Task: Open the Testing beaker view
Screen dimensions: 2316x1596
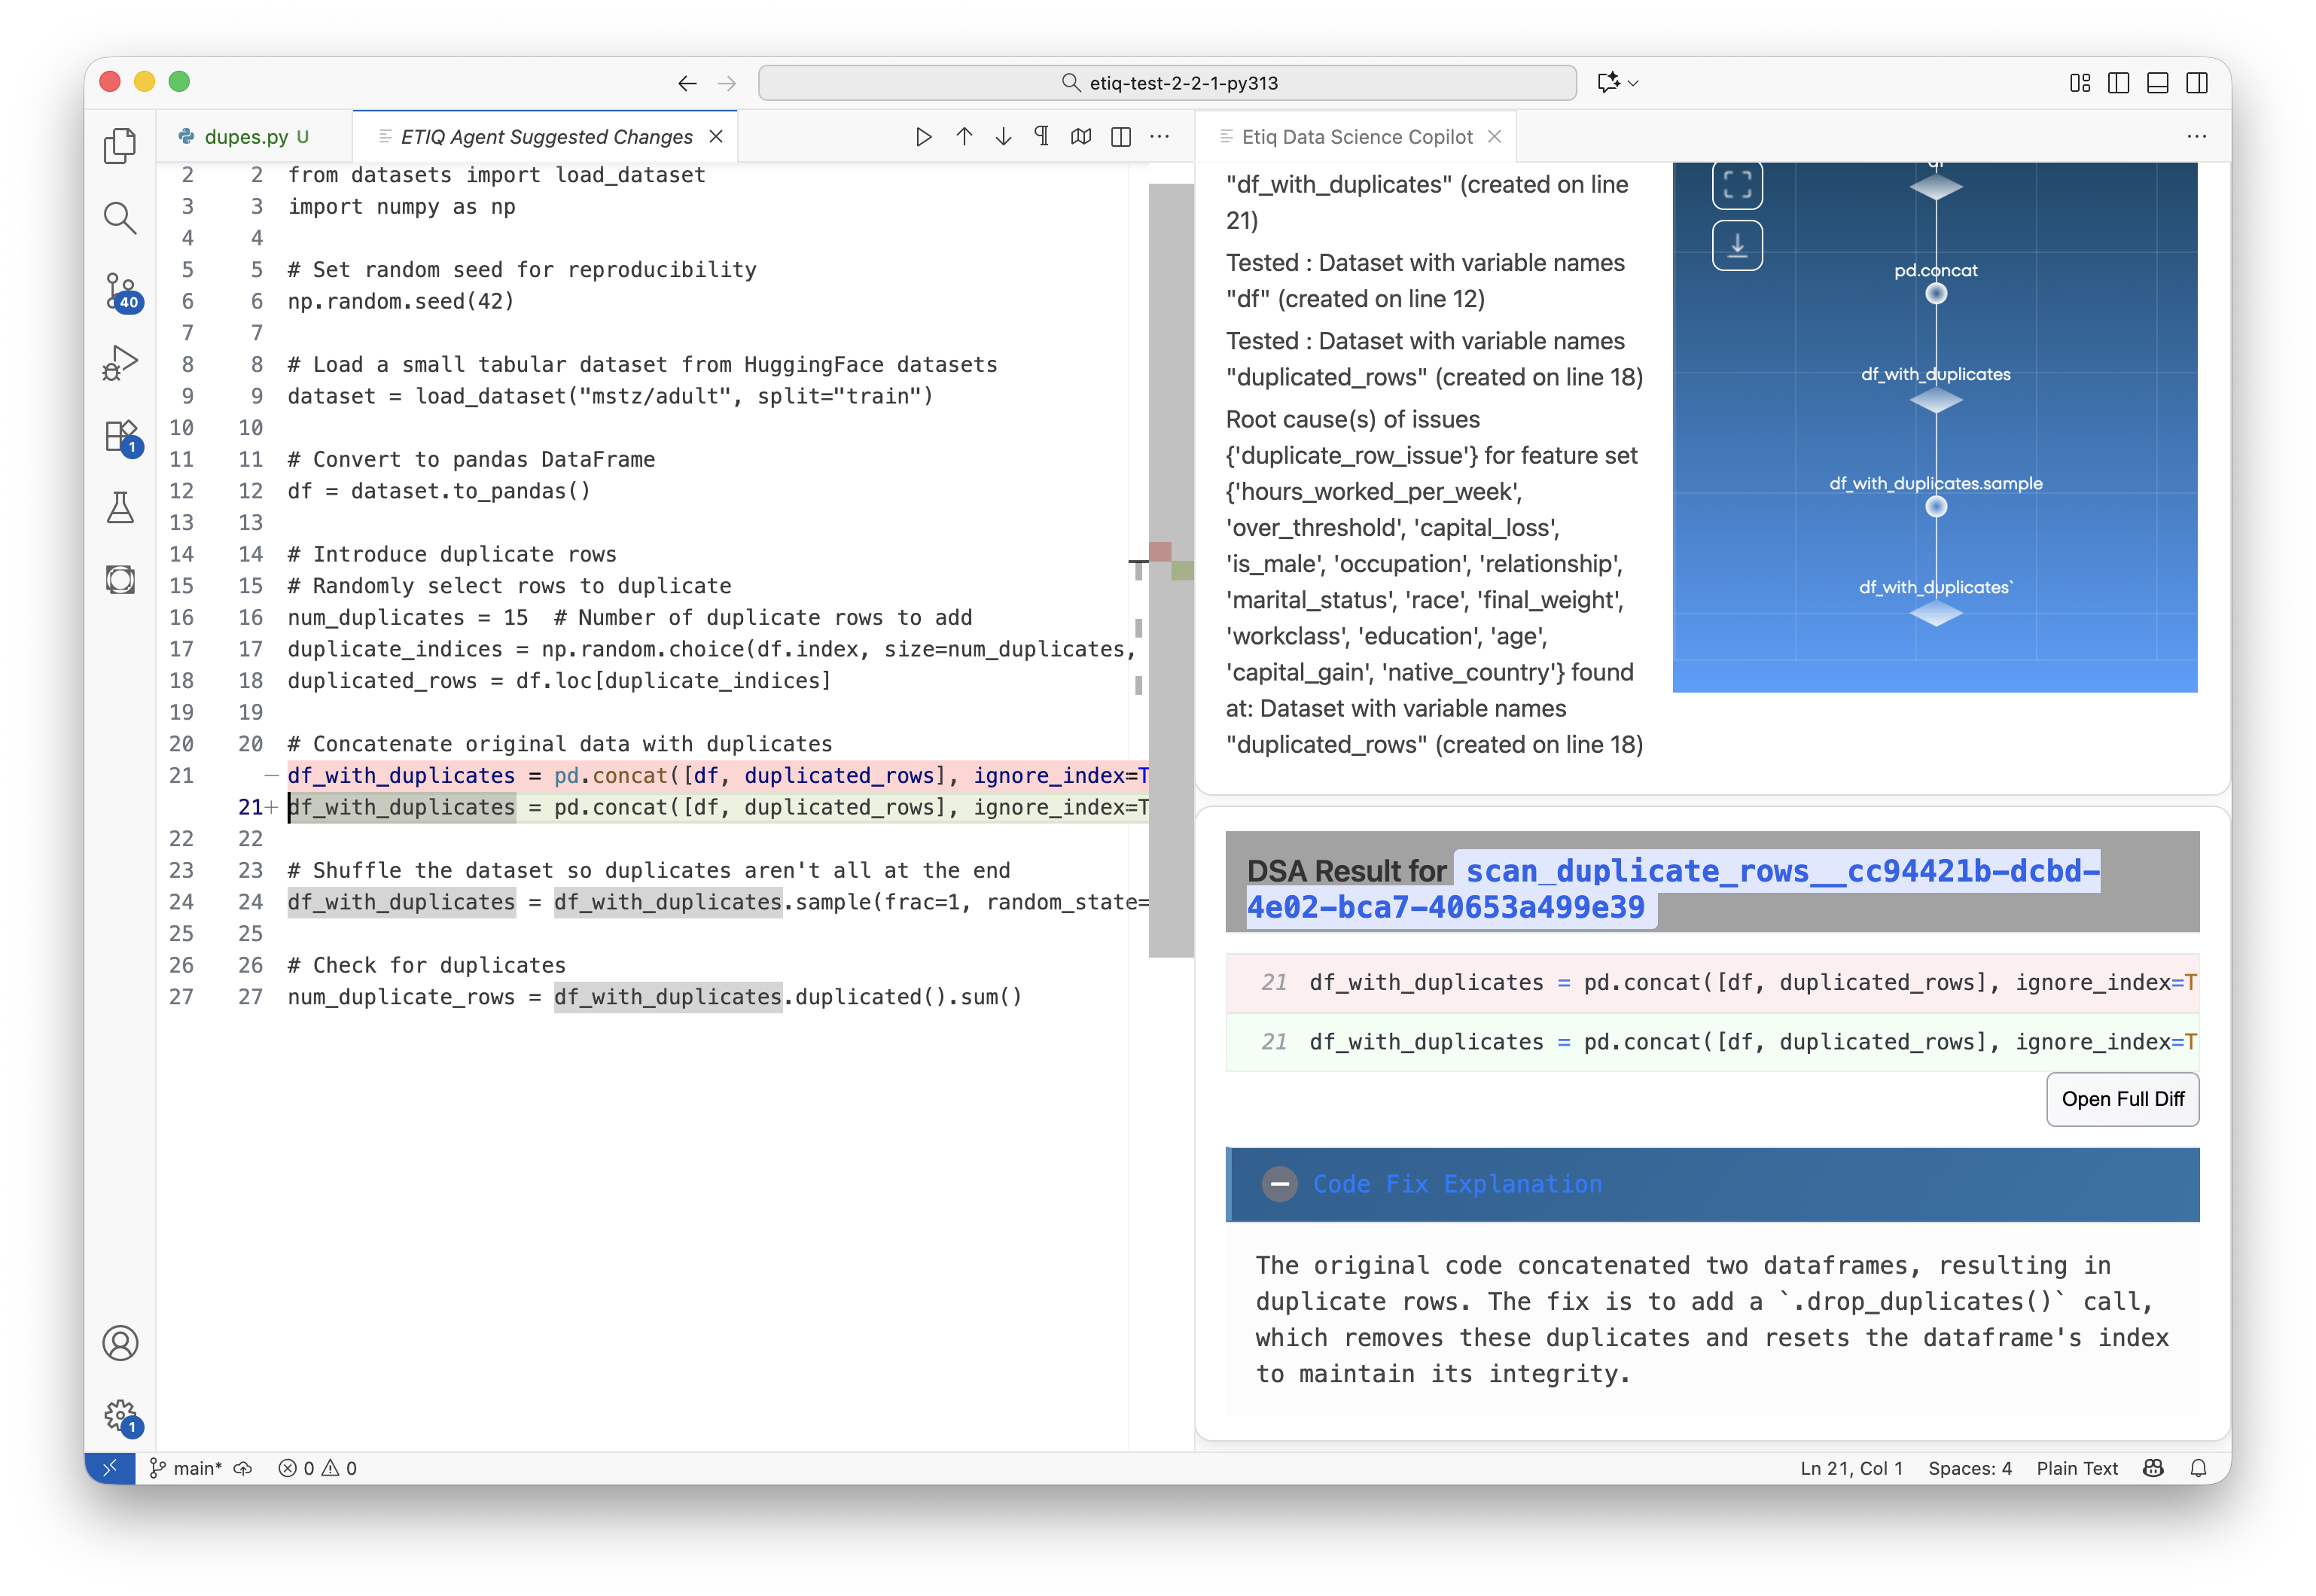Action: point(120,508)
